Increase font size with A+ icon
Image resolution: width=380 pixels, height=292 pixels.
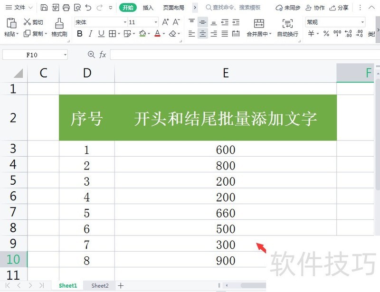pos(165,22)
